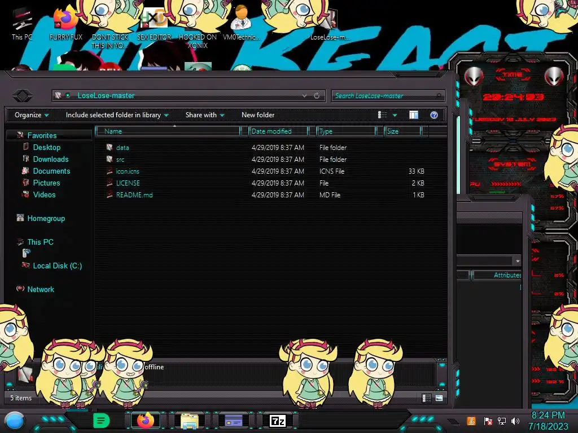The image size is (578, 433).
Task: Select the src folder
Action: pos(120,160)
